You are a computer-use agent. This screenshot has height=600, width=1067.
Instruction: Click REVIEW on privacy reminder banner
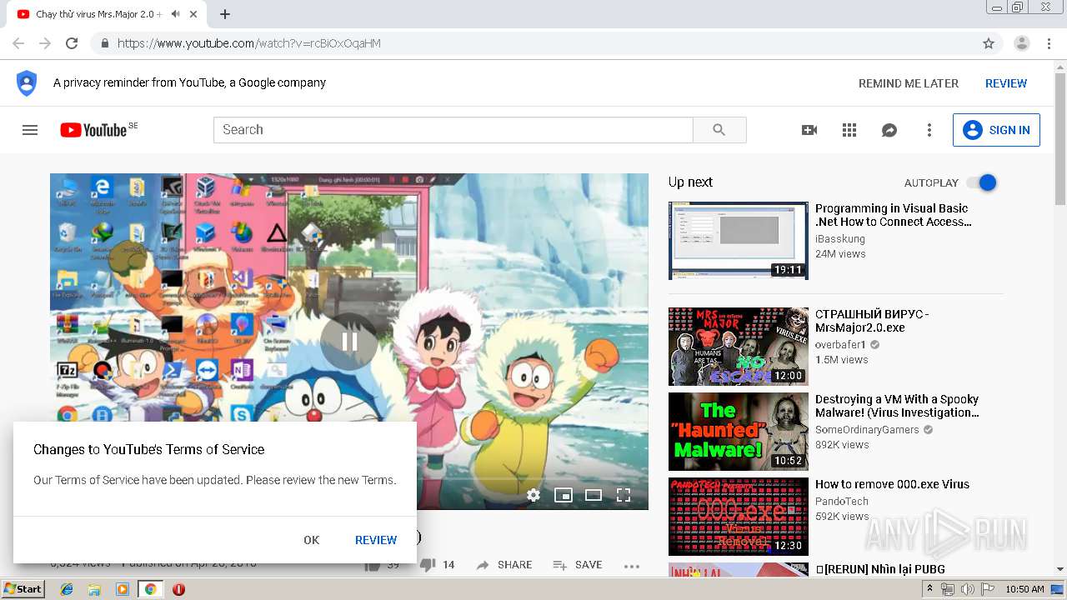[x=1006, y=83]
